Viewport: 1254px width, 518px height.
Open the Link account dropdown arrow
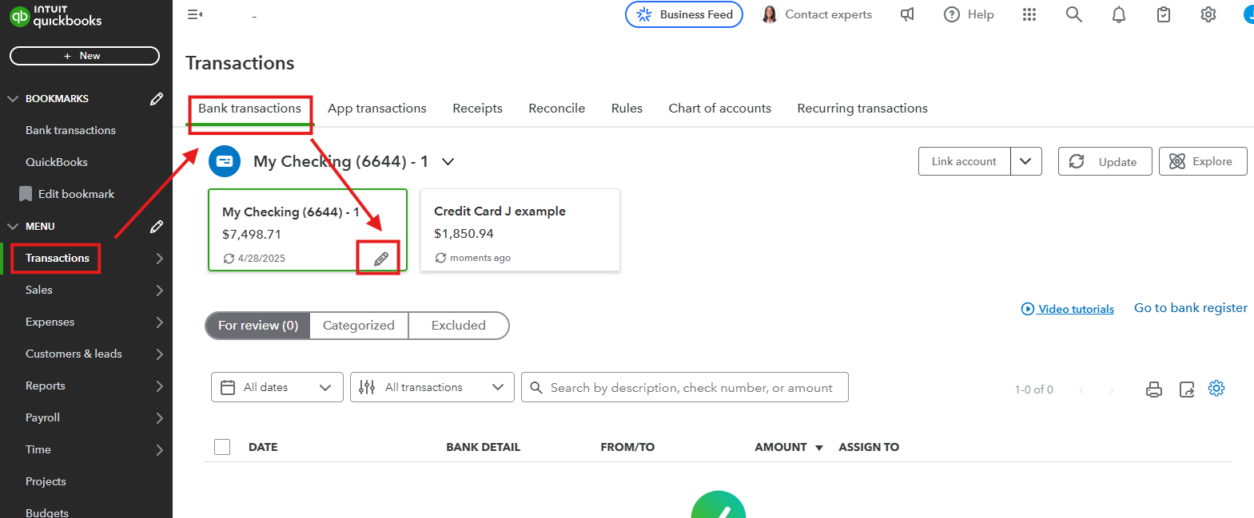(1026, 161)
